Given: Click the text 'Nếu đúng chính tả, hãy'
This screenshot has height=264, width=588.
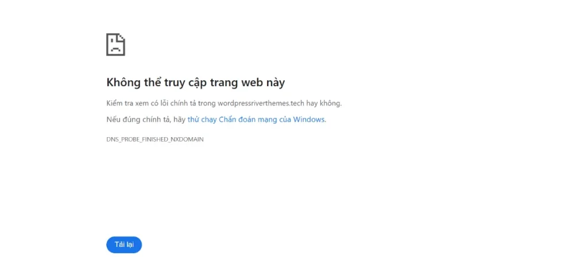Looking at the screenshot, I should tap(146, 120).
